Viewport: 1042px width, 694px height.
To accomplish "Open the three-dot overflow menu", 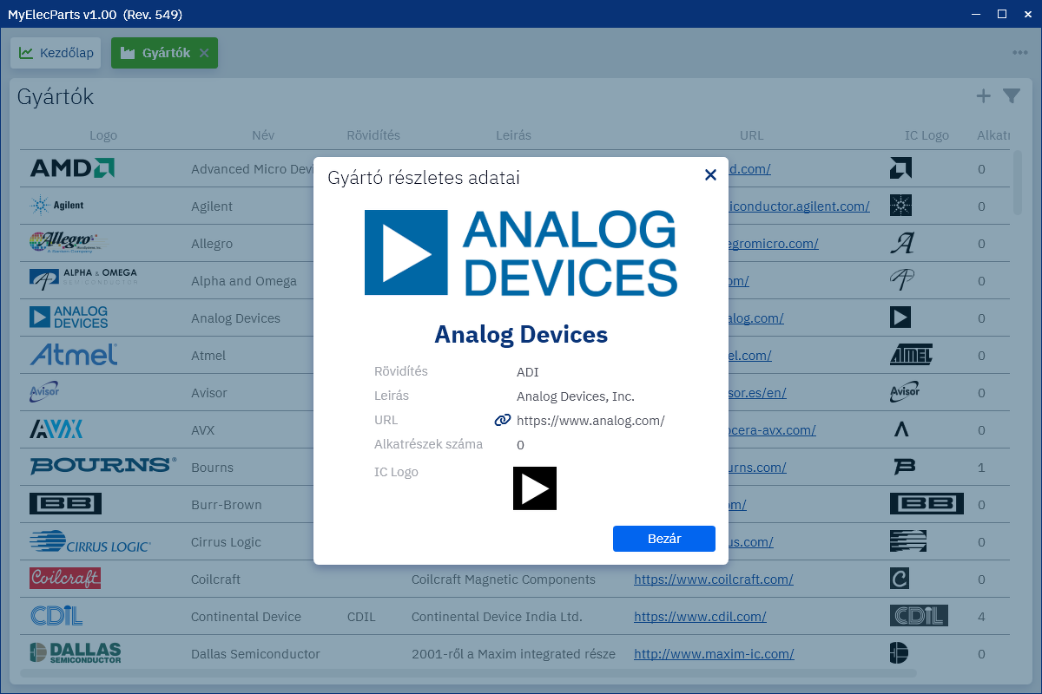I will point(1020,53).
